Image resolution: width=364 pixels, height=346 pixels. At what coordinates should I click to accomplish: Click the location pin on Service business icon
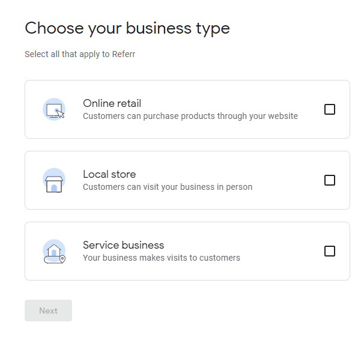(x=62, y=259)
